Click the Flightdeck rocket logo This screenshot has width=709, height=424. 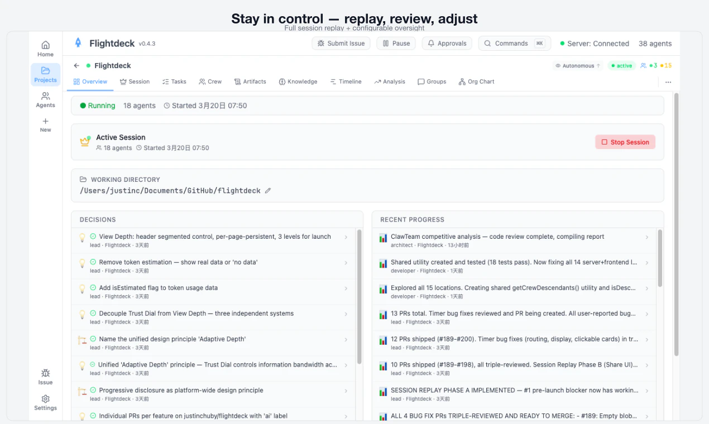[78, 43]
